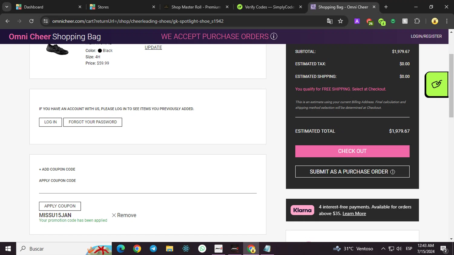The height and width of the screenshot is (255, 454).
Task: Switch to the Dashboard tab
Action: [48, 7]
